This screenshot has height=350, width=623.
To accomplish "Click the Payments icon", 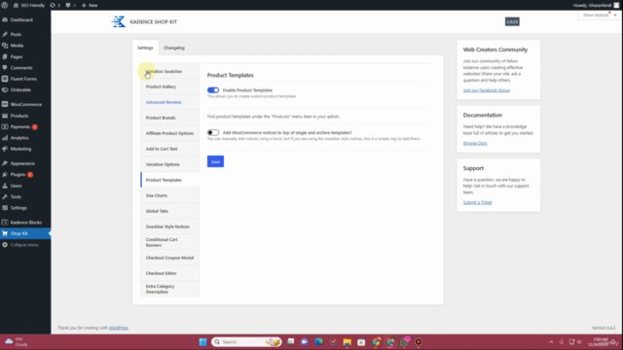I will coord(5,127).
